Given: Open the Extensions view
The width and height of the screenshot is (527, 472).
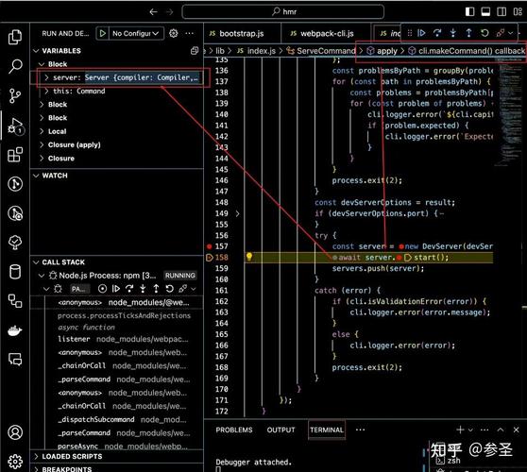Looking at the screenshot, I should (15, 155).
